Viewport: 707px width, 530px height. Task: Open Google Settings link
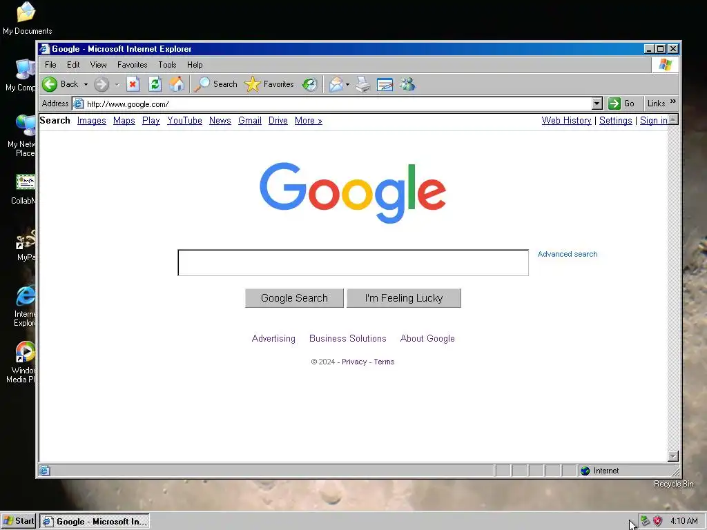pos(615,120)
